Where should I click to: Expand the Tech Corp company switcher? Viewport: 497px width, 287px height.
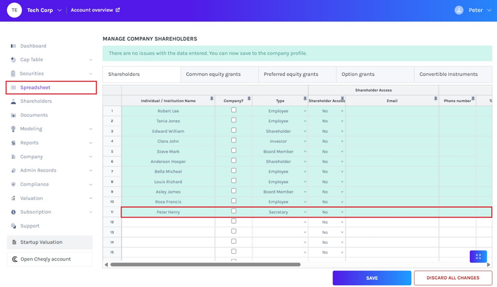(x=59, y=11)
